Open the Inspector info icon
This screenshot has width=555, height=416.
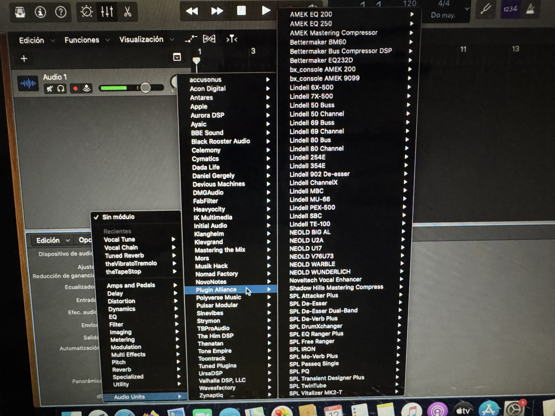40,12
